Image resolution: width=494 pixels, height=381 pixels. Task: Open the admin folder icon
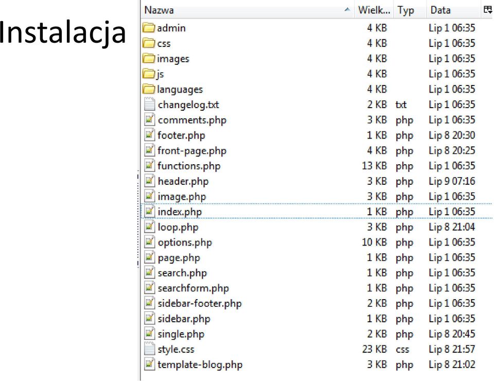pos(148,28)
